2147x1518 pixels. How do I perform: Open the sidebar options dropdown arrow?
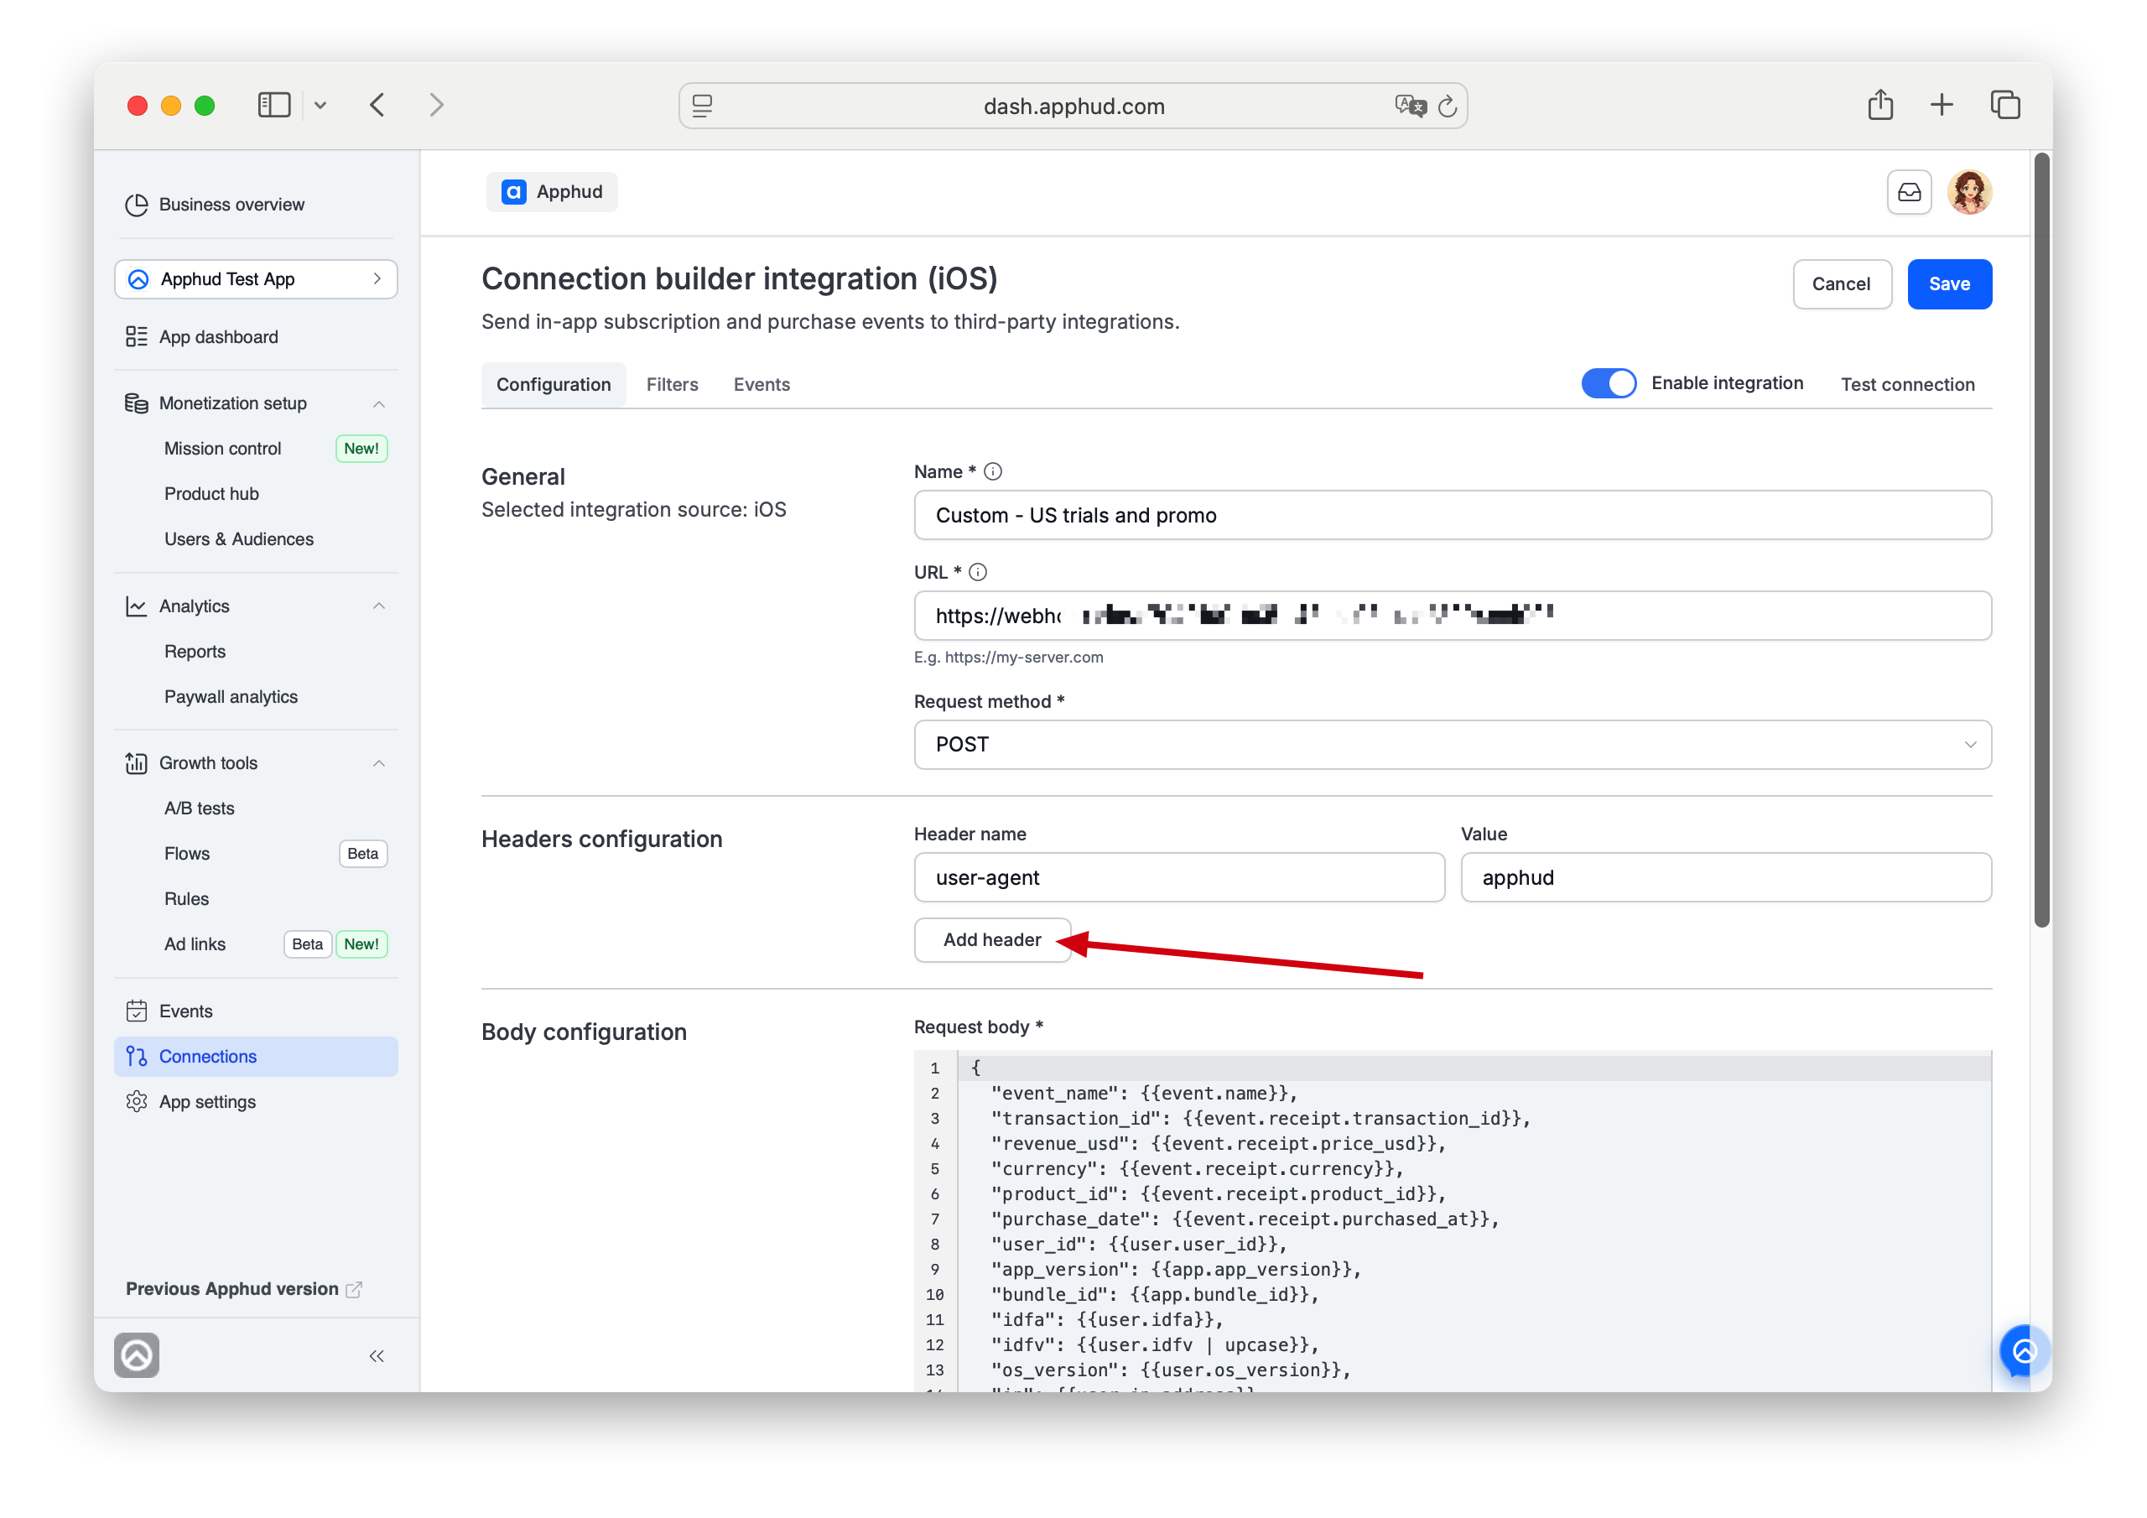[320, 106]
